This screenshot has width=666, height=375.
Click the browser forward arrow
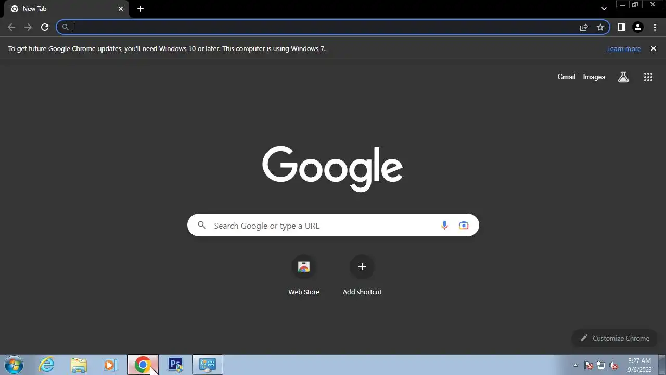point(28,27)
